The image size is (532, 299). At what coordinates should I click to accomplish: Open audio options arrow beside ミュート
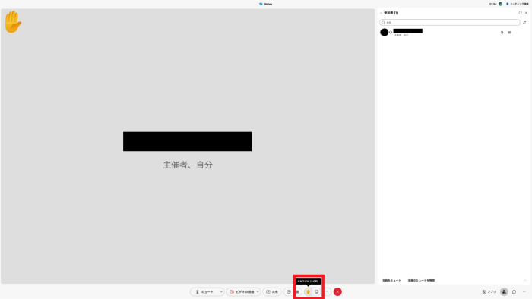221,292
